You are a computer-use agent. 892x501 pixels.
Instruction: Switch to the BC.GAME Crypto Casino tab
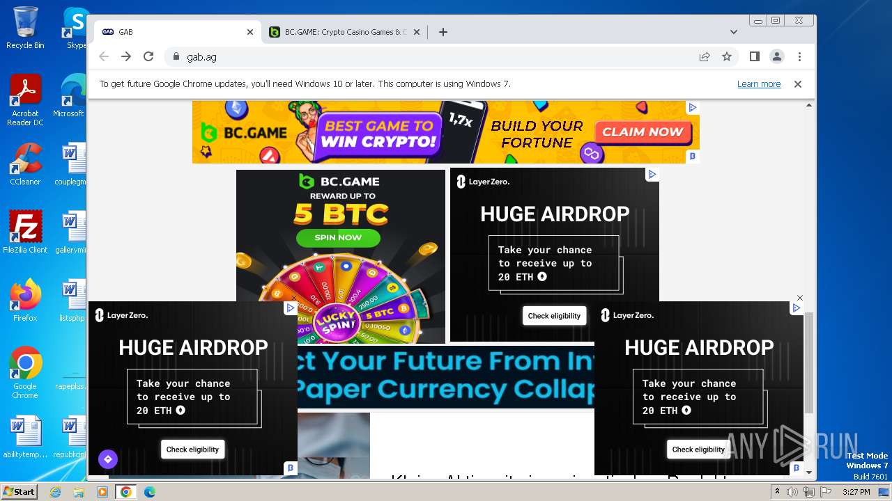[x=345, y=32]
